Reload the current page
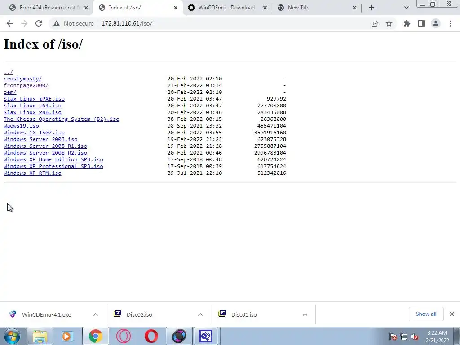The height and width of the screenshot is (345, 460). [39, 23]
